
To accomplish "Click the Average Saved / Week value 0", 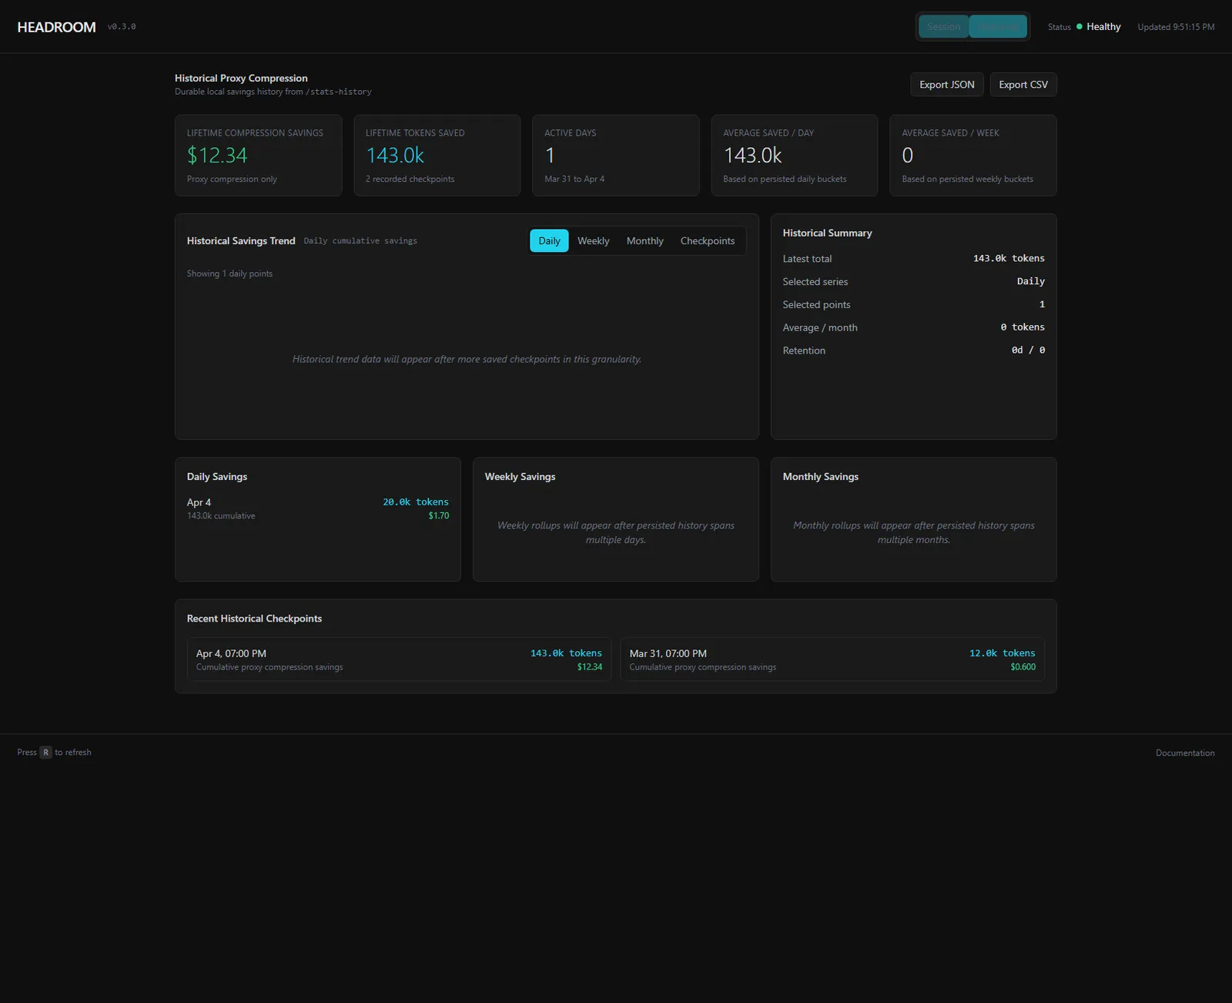I will point(908,156).
